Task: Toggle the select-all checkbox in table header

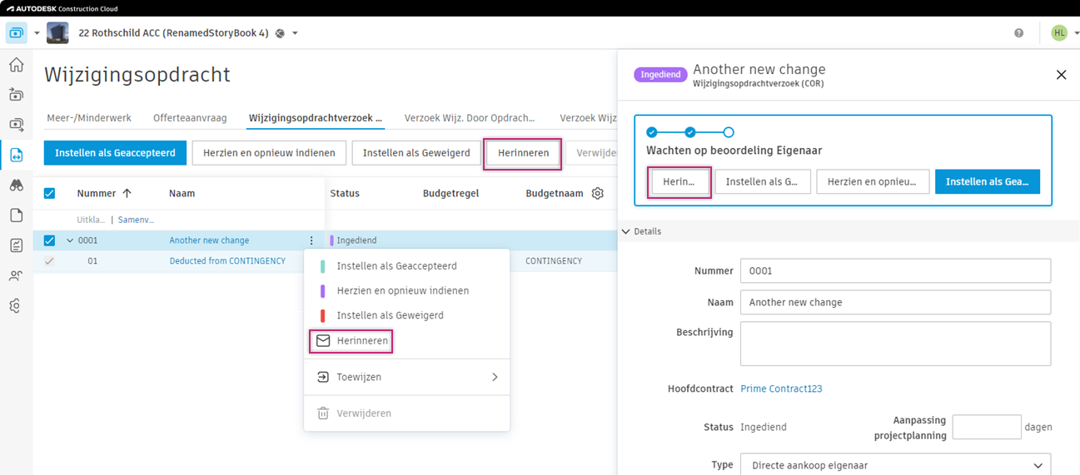Action: [49, 193]
